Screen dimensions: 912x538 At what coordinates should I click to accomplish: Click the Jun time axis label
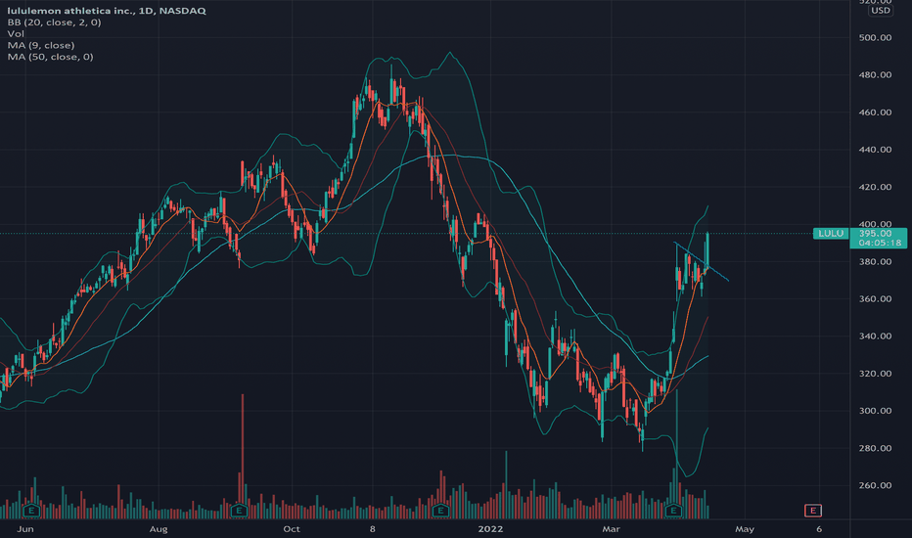pos(25,529)
